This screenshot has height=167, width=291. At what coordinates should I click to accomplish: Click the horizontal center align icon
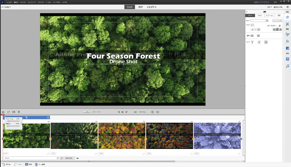(252, 35)
